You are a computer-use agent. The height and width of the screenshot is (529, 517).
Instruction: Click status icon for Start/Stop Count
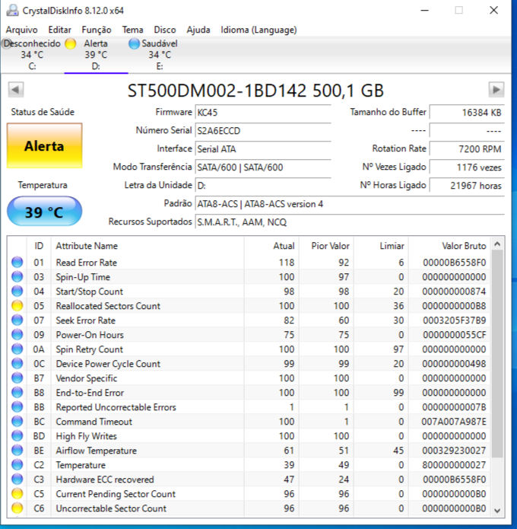17,292
